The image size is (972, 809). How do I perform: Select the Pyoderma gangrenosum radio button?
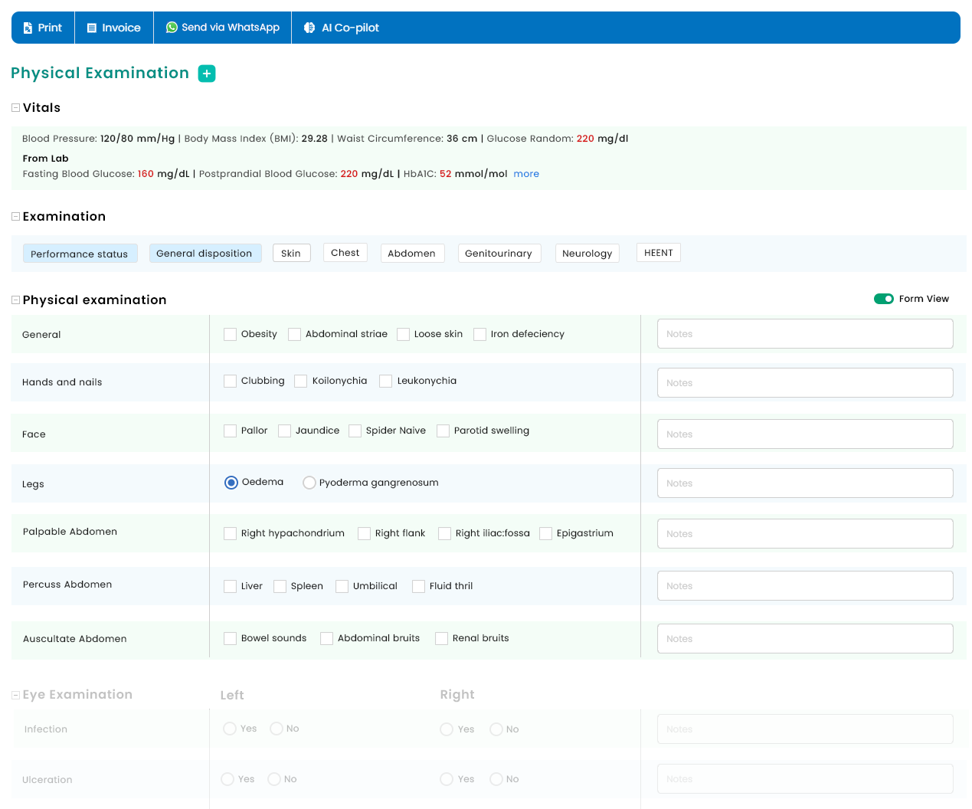click(x=309, y=483)
